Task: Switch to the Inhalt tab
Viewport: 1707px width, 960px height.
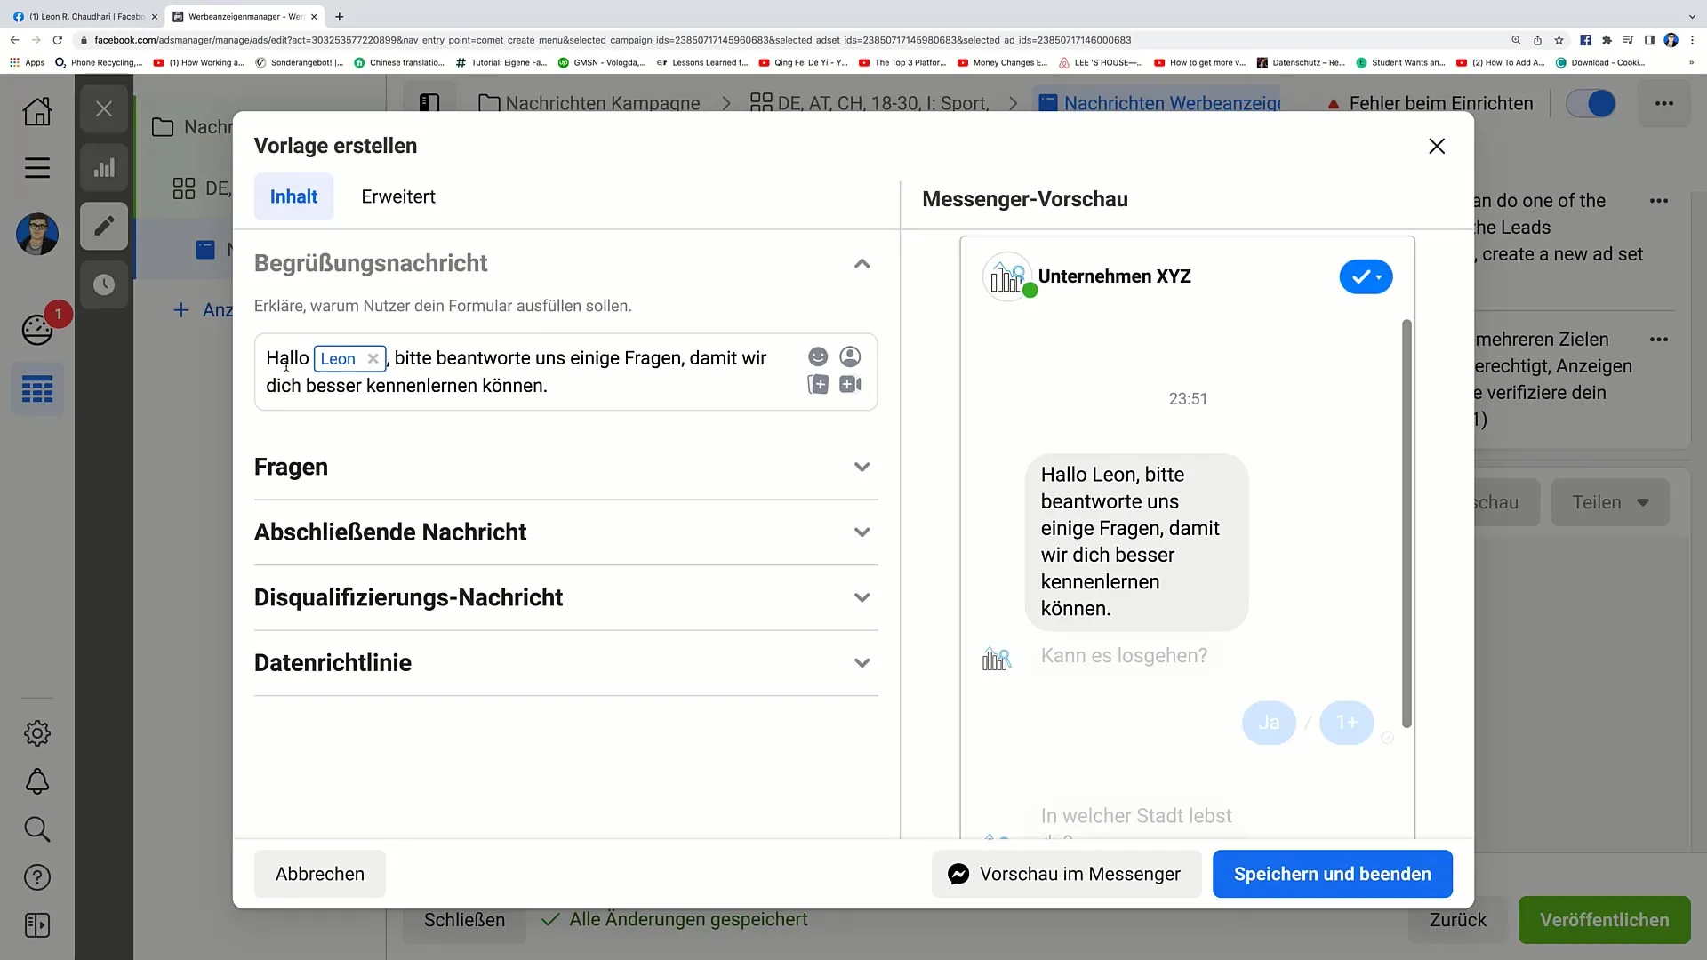Action: click(293, 196)
